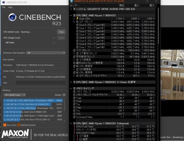Click the Core 7 クロック clock icon
The width and height of the screenshot is (184, 141).
tap(77, 47)
